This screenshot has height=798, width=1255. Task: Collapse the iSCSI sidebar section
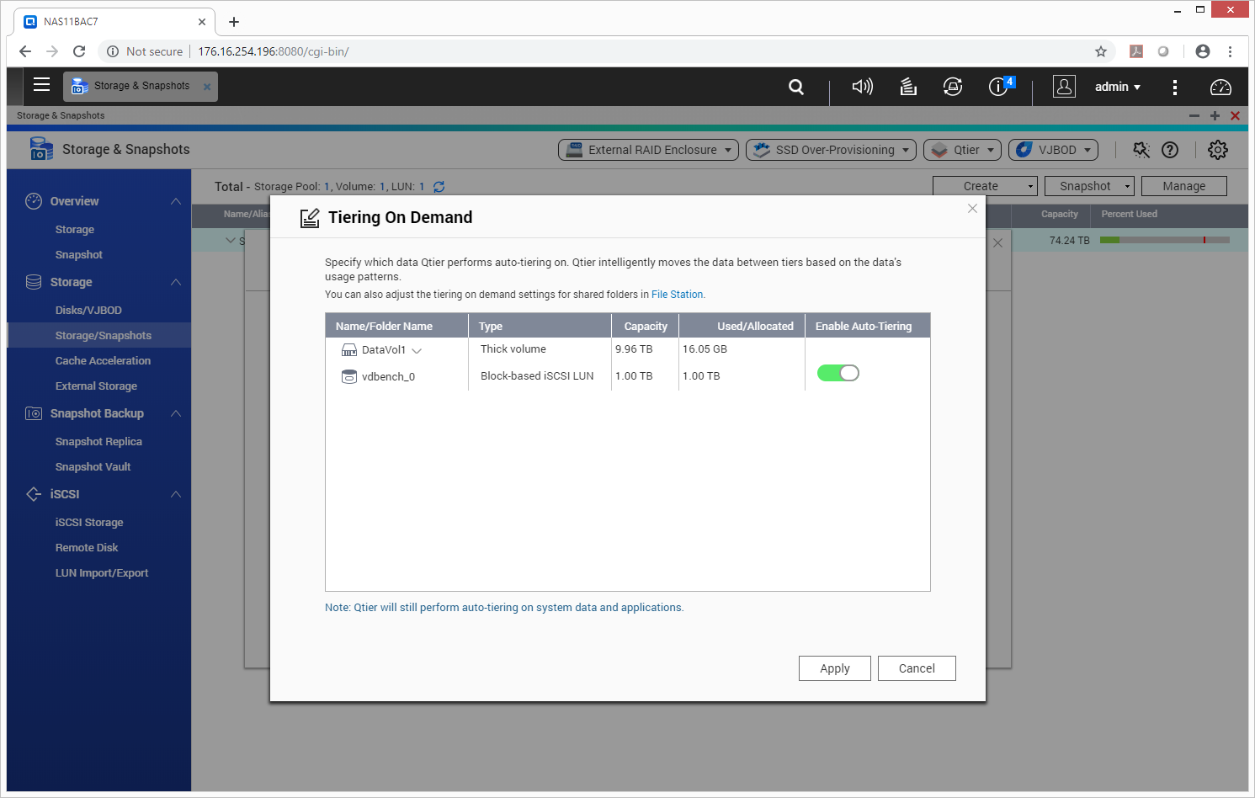176,494
